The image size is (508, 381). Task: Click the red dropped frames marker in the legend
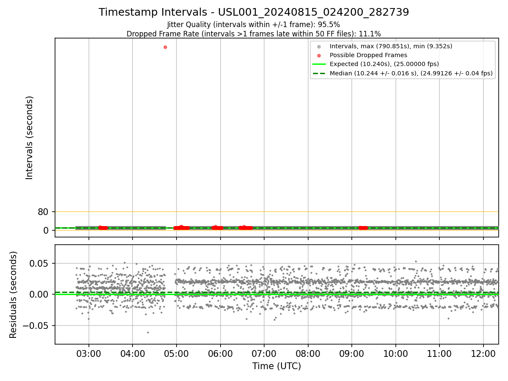(x=319, y=55)
